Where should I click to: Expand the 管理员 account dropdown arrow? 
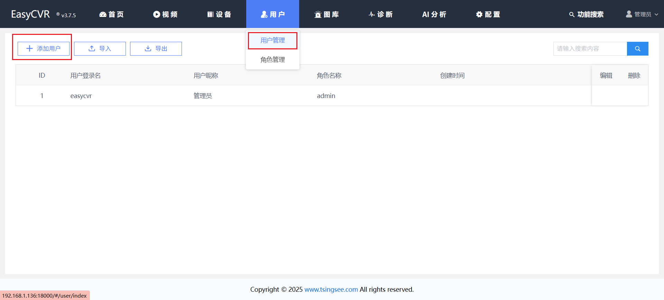click(656, 14)
